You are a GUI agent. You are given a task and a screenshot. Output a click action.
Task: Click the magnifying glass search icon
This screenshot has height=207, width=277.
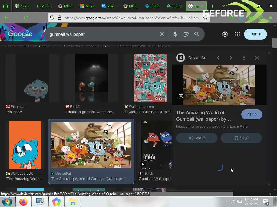(197, 34)
